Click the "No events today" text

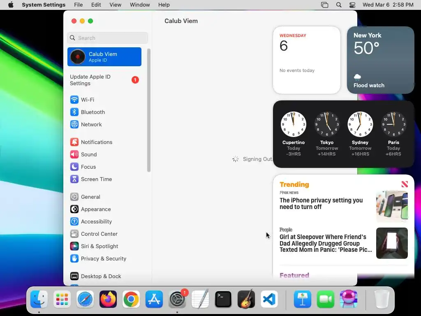pyautogui.click(x=297, y=70)
